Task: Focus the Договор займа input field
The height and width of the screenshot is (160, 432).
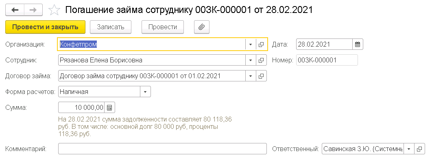Action: [152, 76]
